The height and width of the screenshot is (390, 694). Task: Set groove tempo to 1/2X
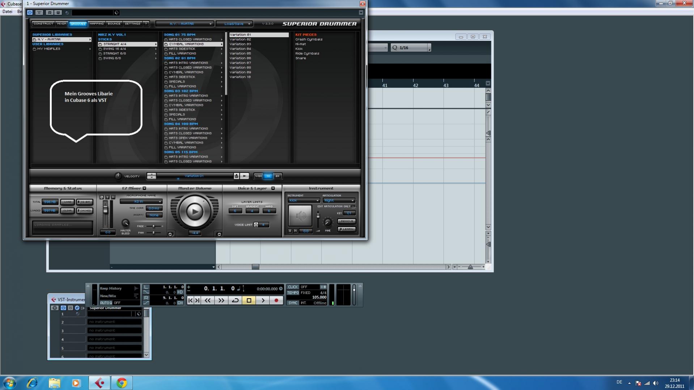click(258, 176)
